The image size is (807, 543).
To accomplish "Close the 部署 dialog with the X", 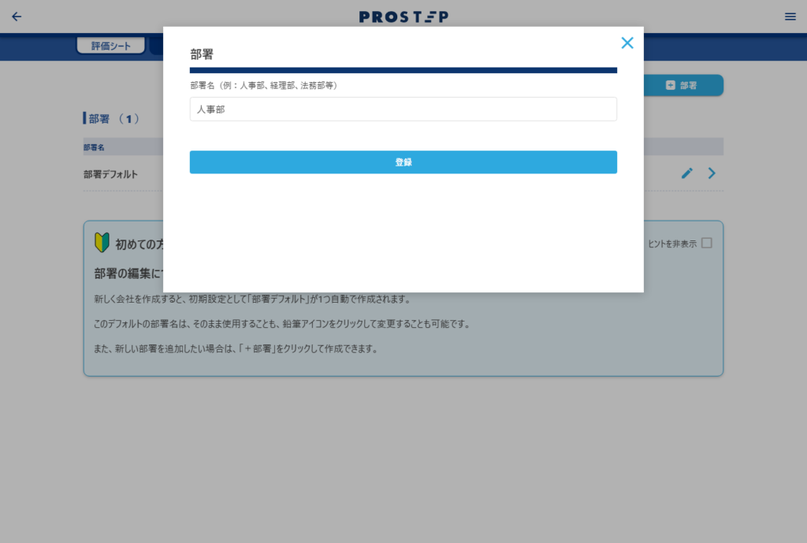I will click(627, 43).
